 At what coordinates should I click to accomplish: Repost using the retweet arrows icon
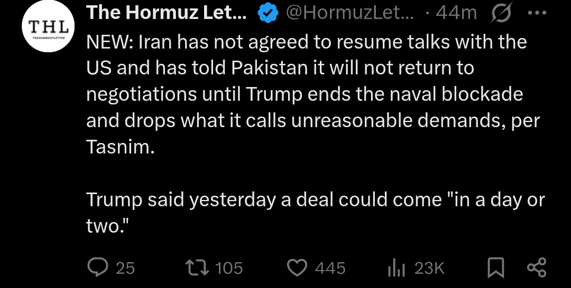[x=200, y=268]
